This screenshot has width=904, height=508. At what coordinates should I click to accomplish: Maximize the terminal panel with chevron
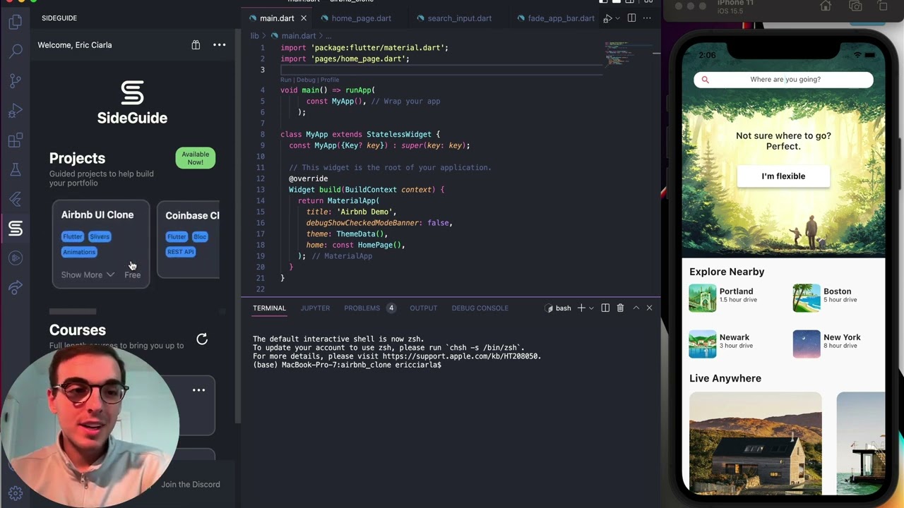pos(636,308)
